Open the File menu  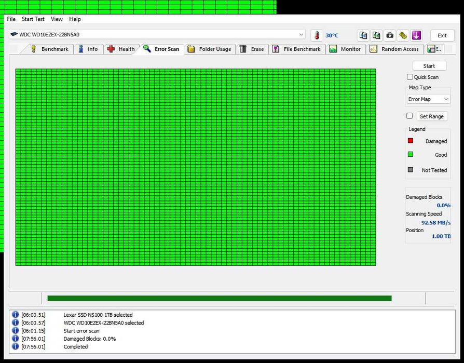11,19
